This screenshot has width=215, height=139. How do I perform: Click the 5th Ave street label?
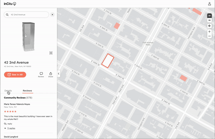[82, 29]
